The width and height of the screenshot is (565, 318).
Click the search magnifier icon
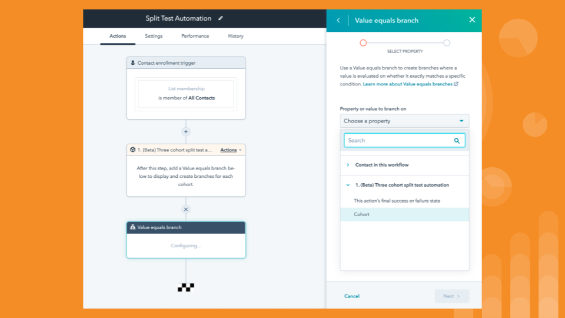coord(457,141)
